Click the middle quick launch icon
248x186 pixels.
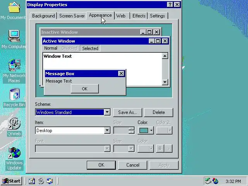pos(41,181)
